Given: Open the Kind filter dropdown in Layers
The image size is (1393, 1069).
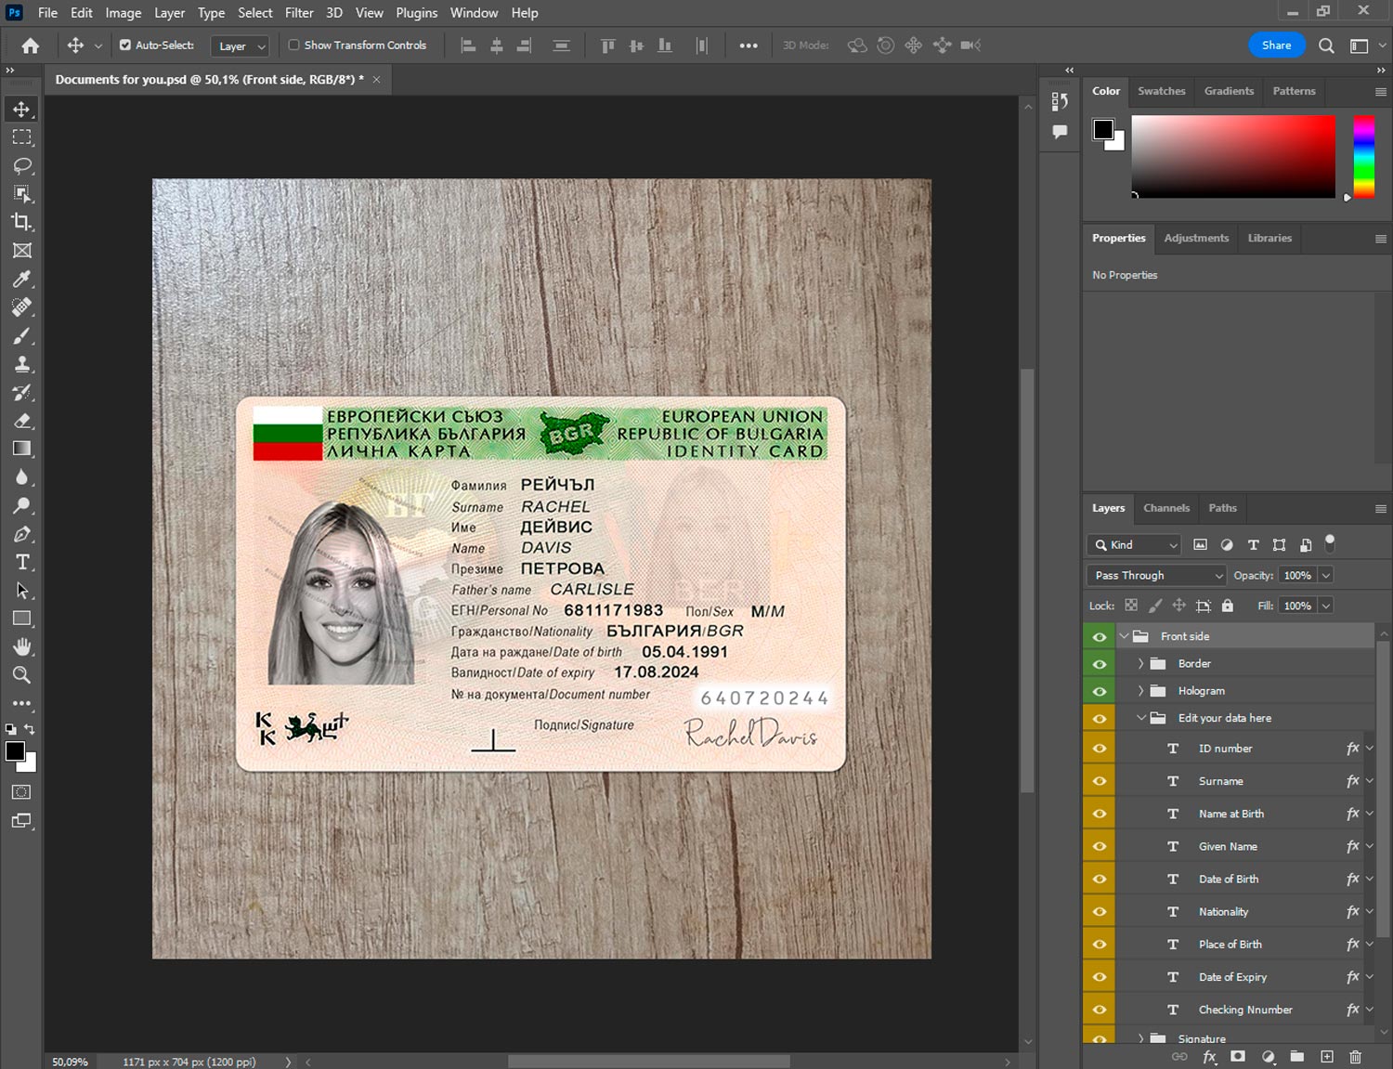Looking at the screenshot, I should coord(1134,545).
